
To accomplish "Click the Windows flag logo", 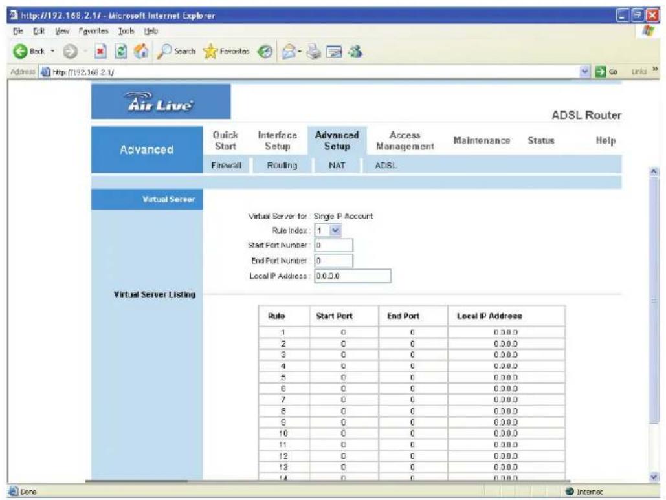I will pyautogui.click(x=648, y=31).
